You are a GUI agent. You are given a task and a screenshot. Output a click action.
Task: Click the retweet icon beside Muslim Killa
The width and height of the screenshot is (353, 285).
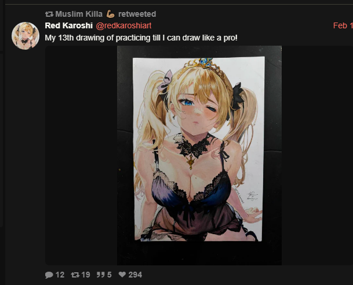(49, 14)
